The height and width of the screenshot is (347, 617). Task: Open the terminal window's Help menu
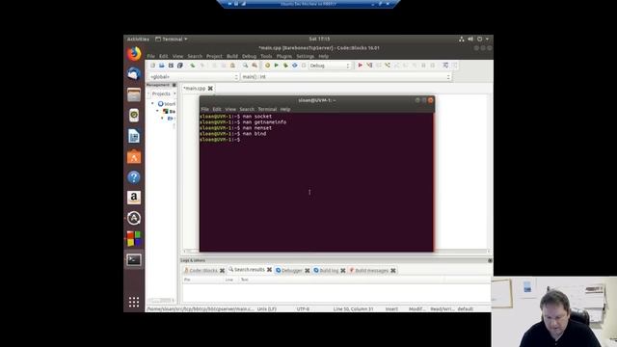pyautogui.click(x=285, y=109)
